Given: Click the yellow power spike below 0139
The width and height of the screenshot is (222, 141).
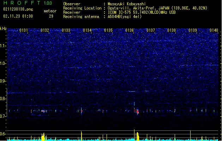Looking at the screenshot, I should pos(191,136).
